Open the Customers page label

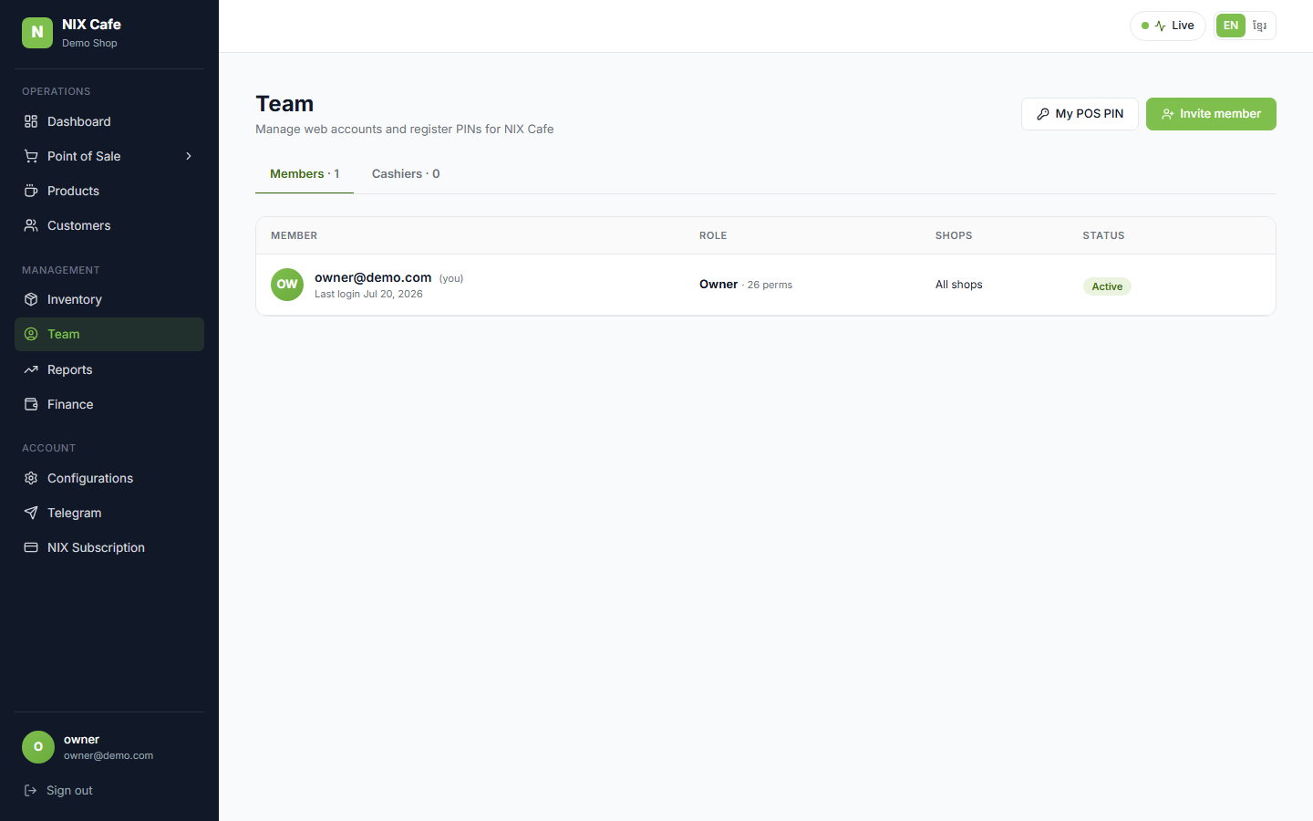78,225
